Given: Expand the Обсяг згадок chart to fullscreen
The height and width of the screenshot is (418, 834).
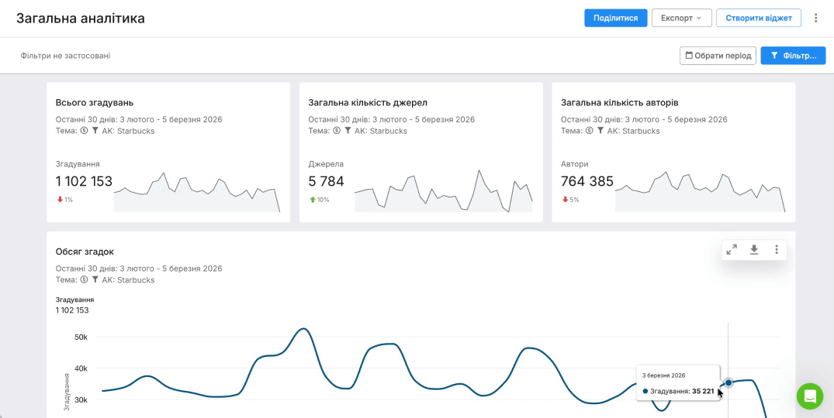Looking at the screenshot, I should 731,249.
